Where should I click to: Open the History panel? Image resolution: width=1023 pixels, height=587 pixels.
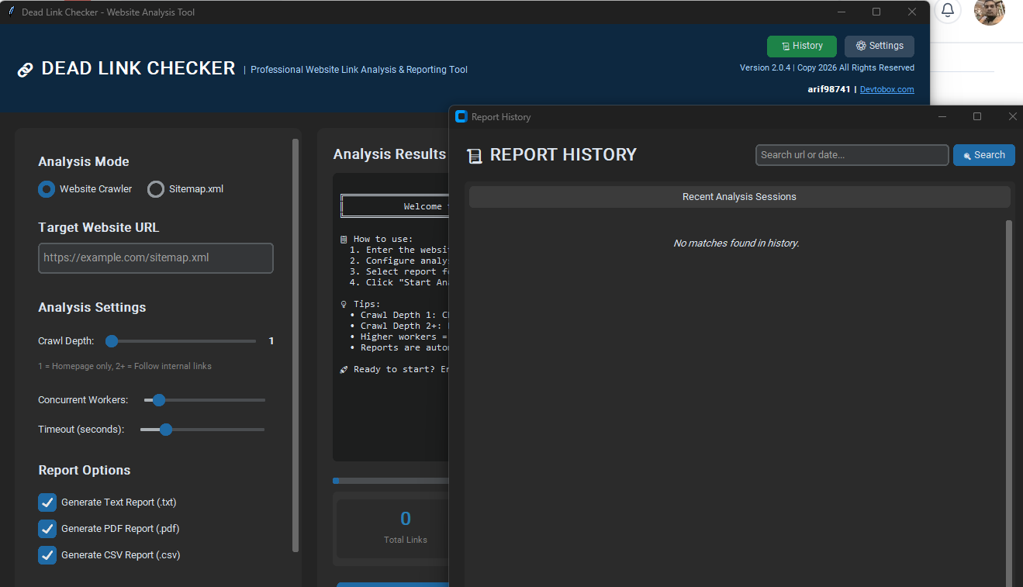point(801,46)
